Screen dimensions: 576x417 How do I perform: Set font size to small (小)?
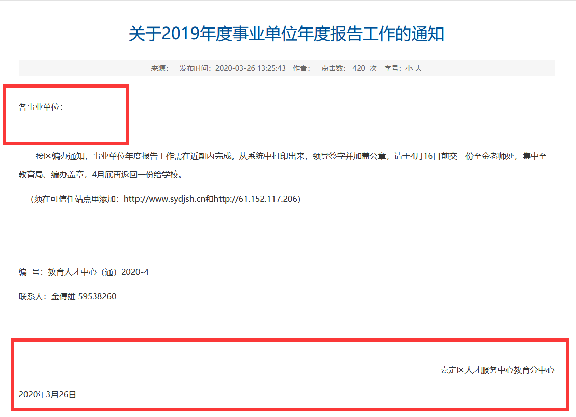[409, 68]
